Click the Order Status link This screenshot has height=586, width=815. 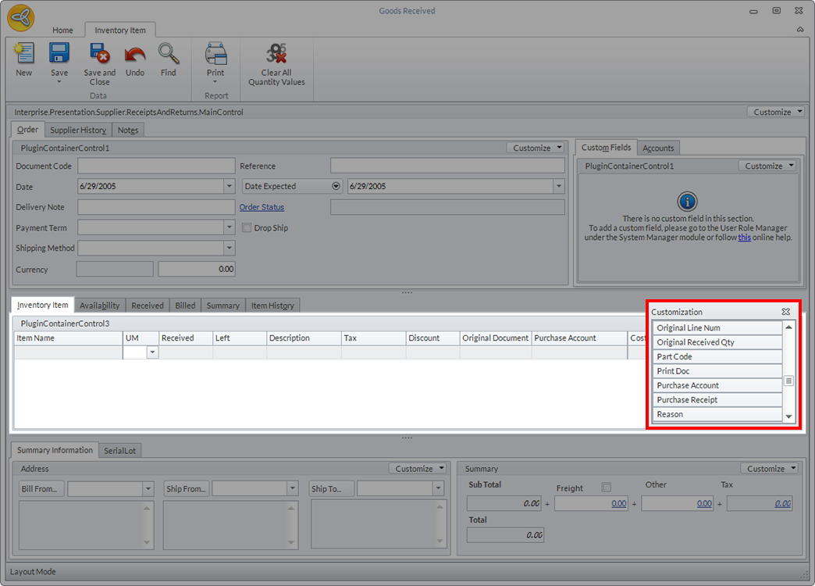pos(262,207)
